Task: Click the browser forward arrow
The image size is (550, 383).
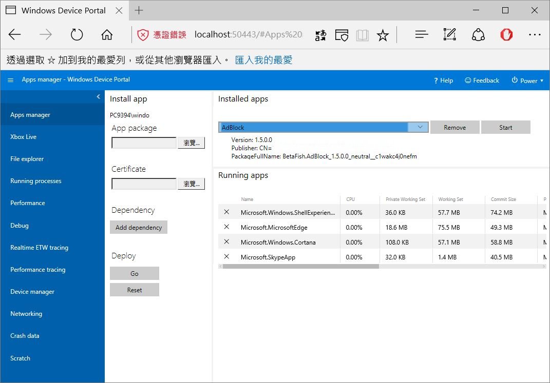Action: pyautogui.click(x=46, y=35)
